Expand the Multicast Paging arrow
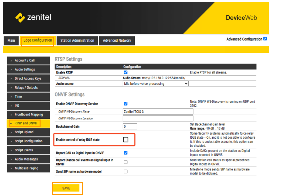Viewport: 285px width, 195px height. 11,169
